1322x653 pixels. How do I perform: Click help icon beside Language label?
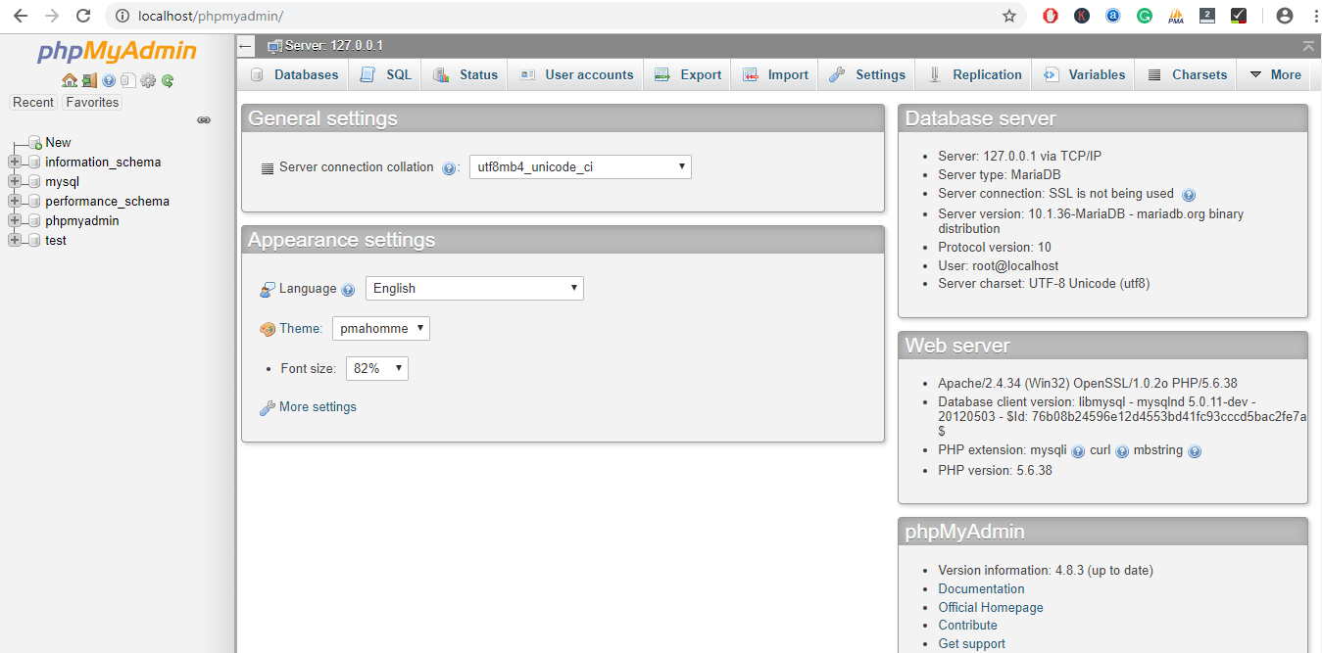pyautogui.click(x=348, y=290)
